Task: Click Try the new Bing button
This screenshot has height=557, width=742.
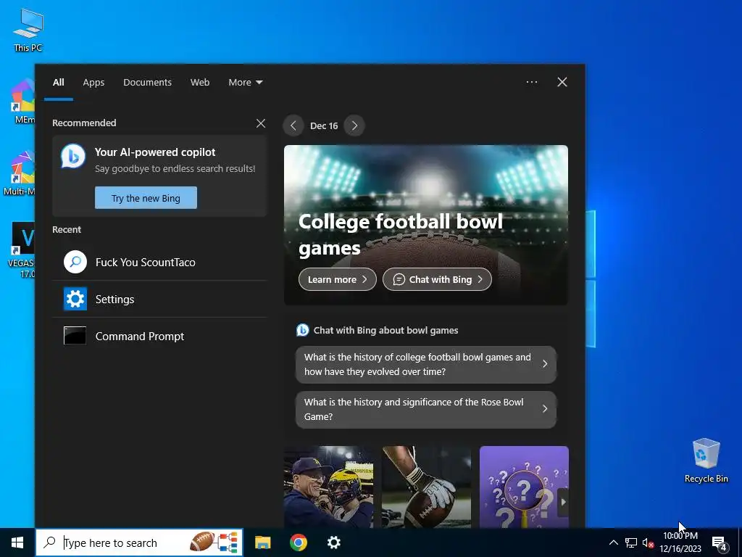Action: 146,198
